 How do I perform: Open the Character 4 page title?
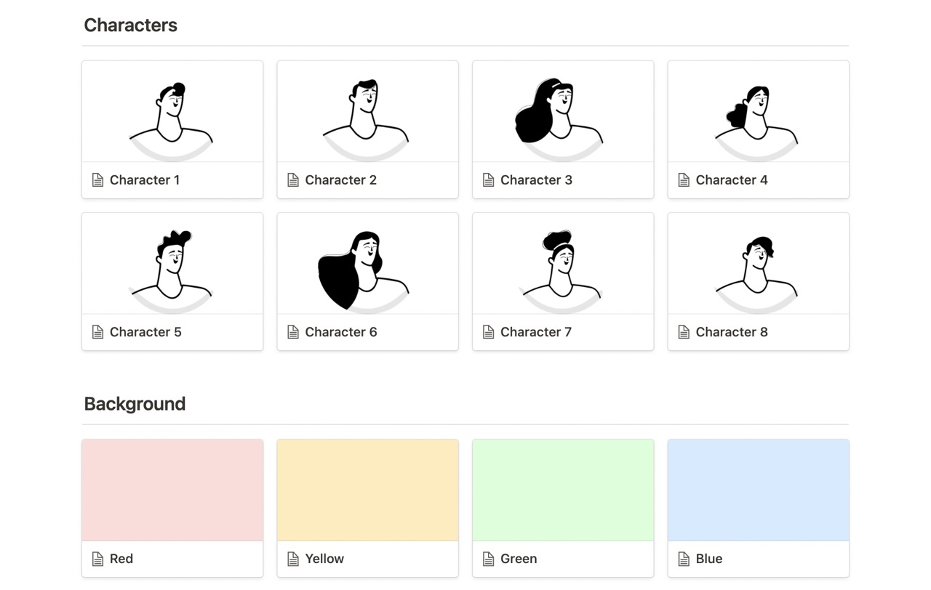point(732,180)
